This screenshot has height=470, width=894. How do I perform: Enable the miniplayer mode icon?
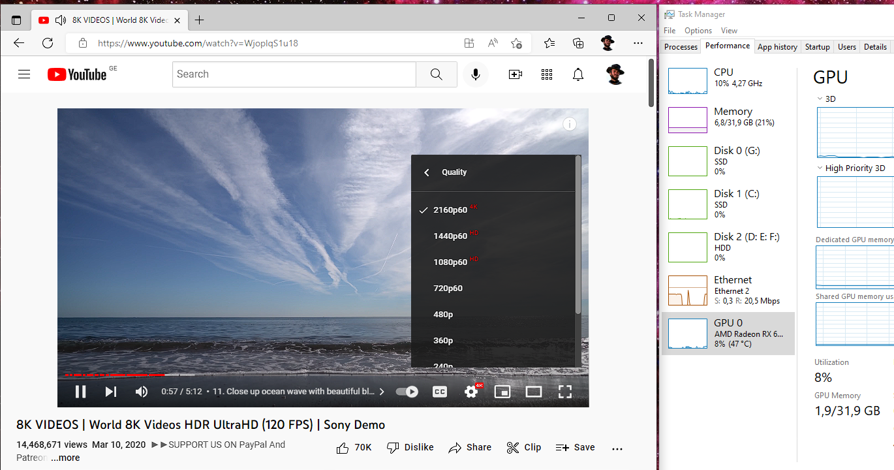[x=502, y=392]
